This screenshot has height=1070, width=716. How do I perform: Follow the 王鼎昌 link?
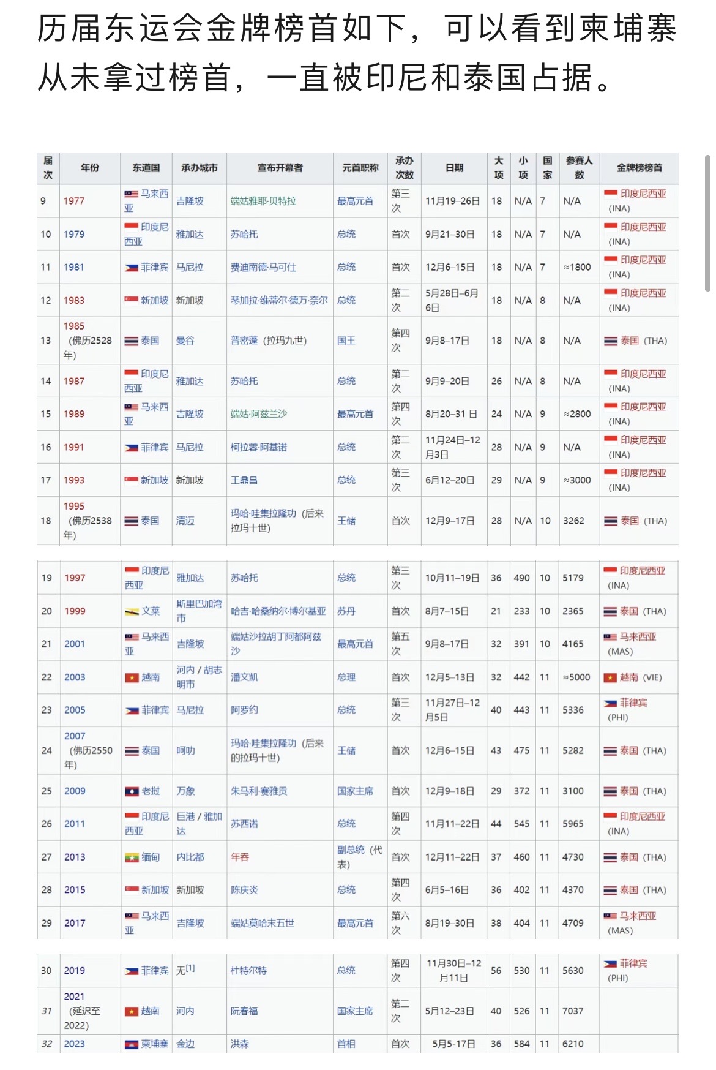point(244,480)
